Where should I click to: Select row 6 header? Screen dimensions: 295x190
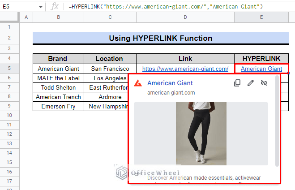click(9, 78)
